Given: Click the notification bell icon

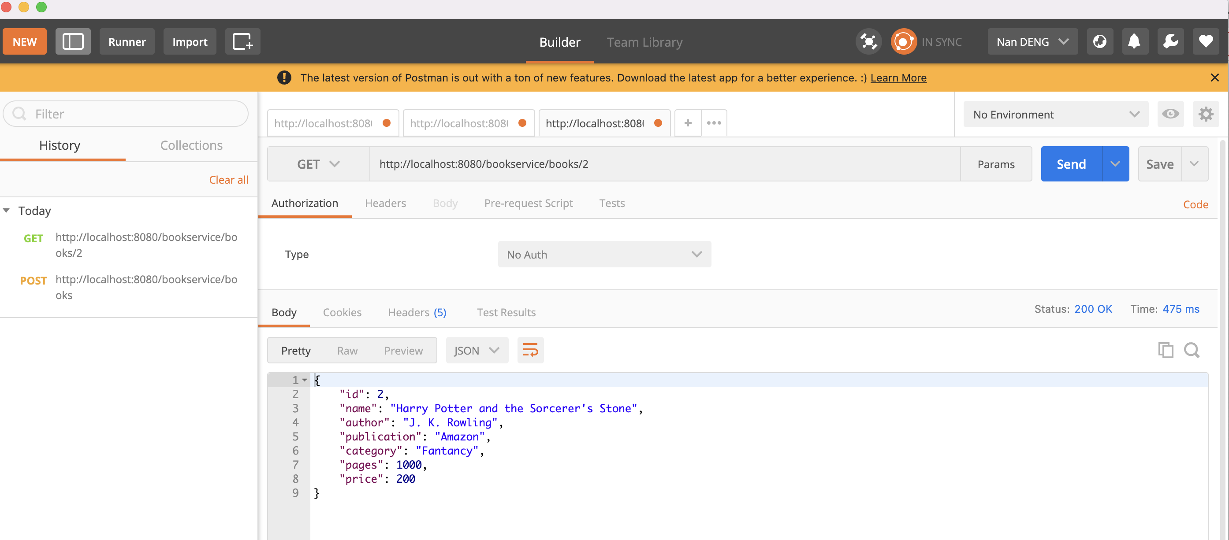Looking at the screenshot, I should click(1135, 42).
